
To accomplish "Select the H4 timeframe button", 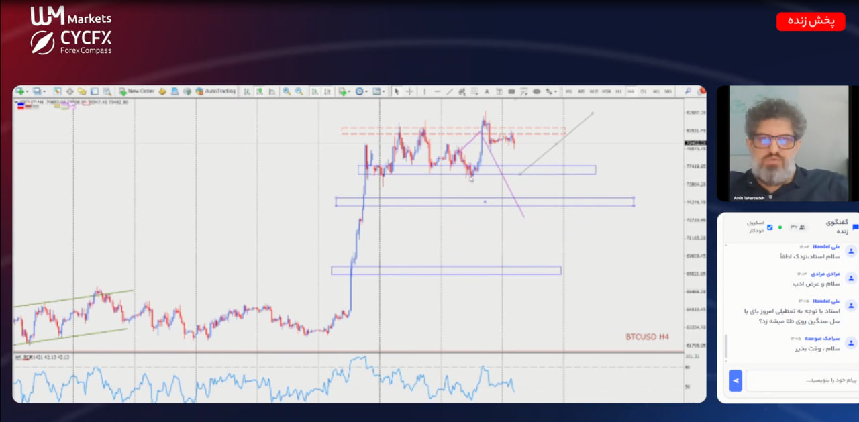I will click(x=631, y=91).
